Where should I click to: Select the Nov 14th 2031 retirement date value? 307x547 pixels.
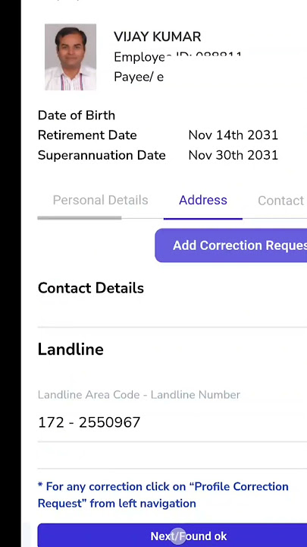[x=233, y=135]
